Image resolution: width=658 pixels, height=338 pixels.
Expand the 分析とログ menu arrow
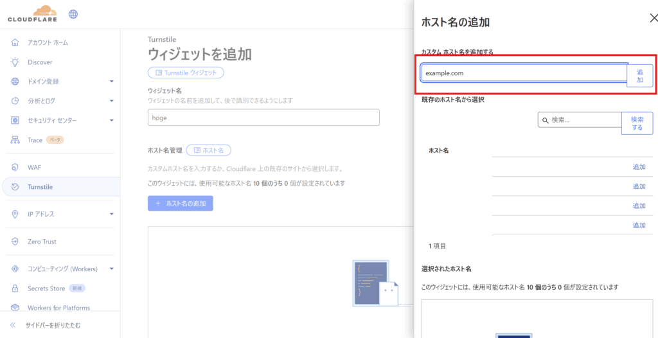112,101
